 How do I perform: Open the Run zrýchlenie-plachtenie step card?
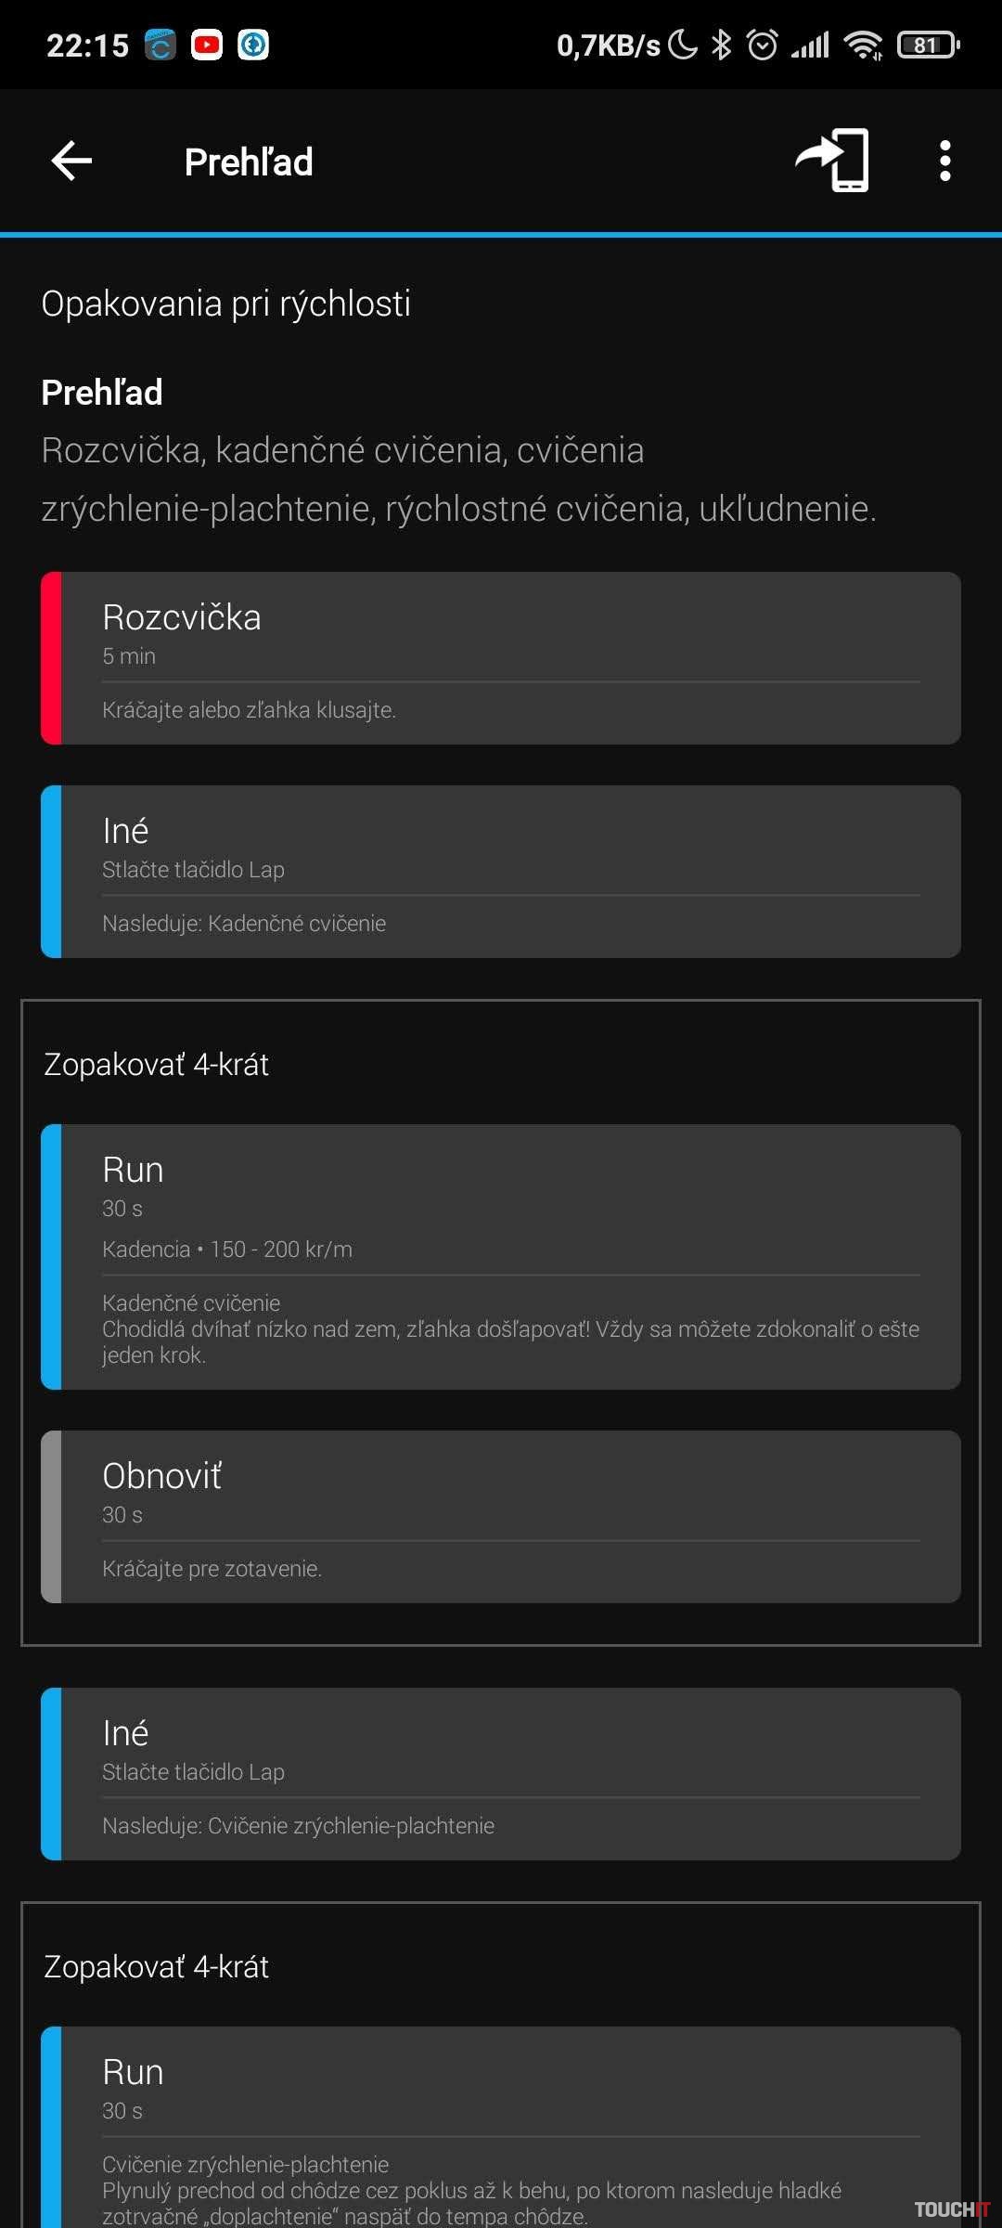pyautogui.click(x=501, y=2126)
